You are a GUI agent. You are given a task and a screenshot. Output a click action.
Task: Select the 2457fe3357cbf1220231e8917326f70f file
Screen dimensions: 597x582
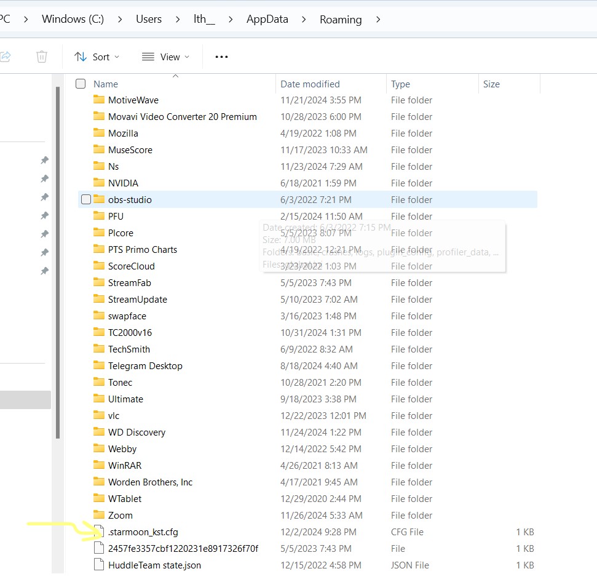coord(183,548)
